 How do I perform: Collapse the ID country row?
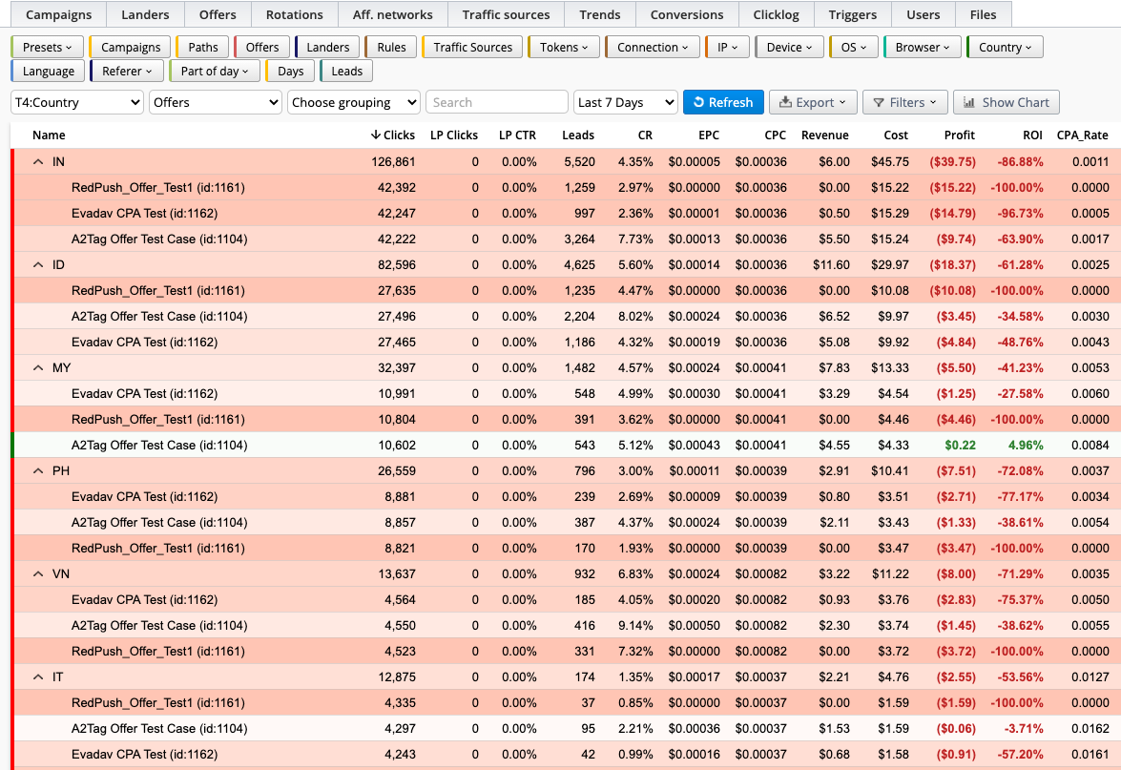(38, 265)
